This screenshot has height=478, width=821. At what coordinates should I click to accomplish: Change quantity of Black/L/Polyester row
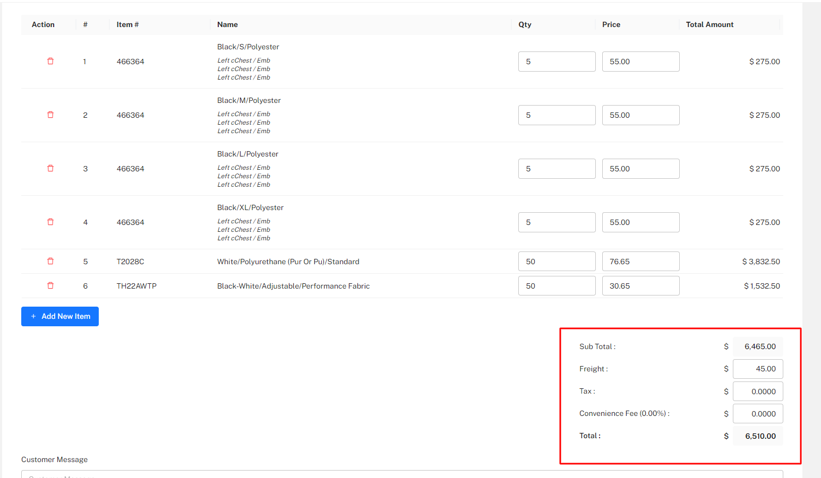556,169
